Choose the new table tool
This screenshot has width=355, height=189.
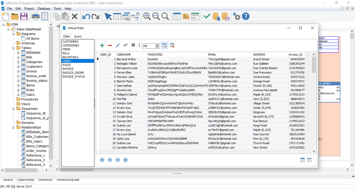click(117, 16)
